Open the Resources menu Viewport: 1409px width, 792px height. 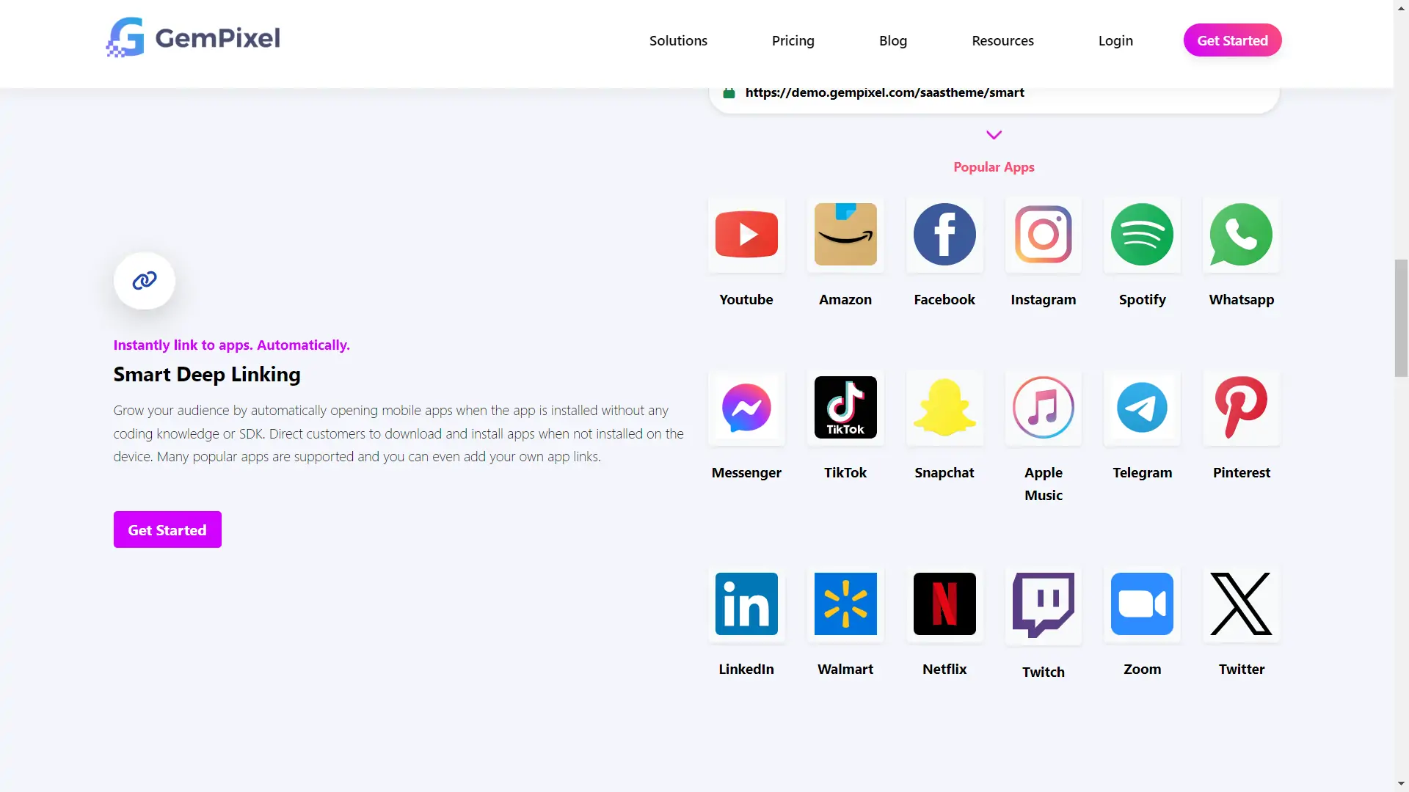click(x=1002, y=41)
